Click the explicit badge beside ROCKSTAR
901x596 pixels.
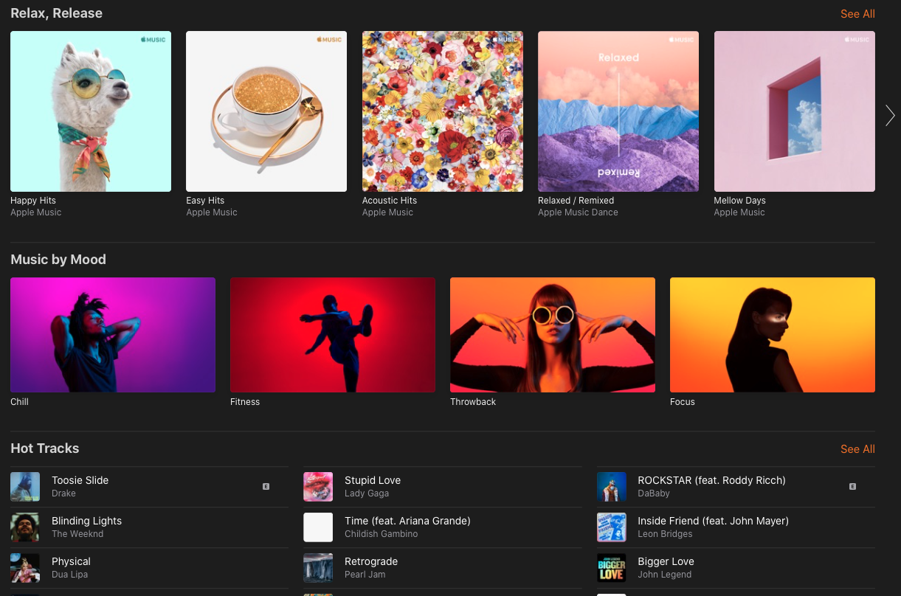(x=852, y=487)
